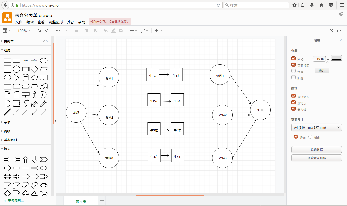Click the line color pencil icon

pos(113,31)
